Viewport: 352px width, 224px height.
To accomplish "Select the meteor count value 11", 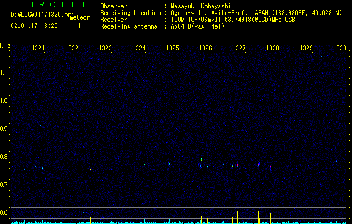I will 81,26.
